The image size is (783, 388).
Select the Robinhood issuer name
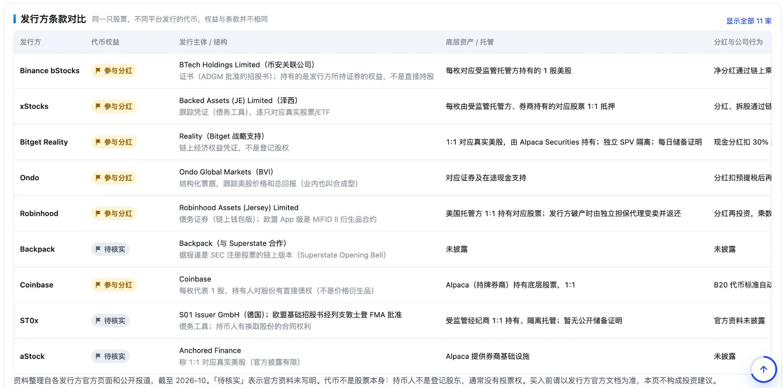click(39, 213)
